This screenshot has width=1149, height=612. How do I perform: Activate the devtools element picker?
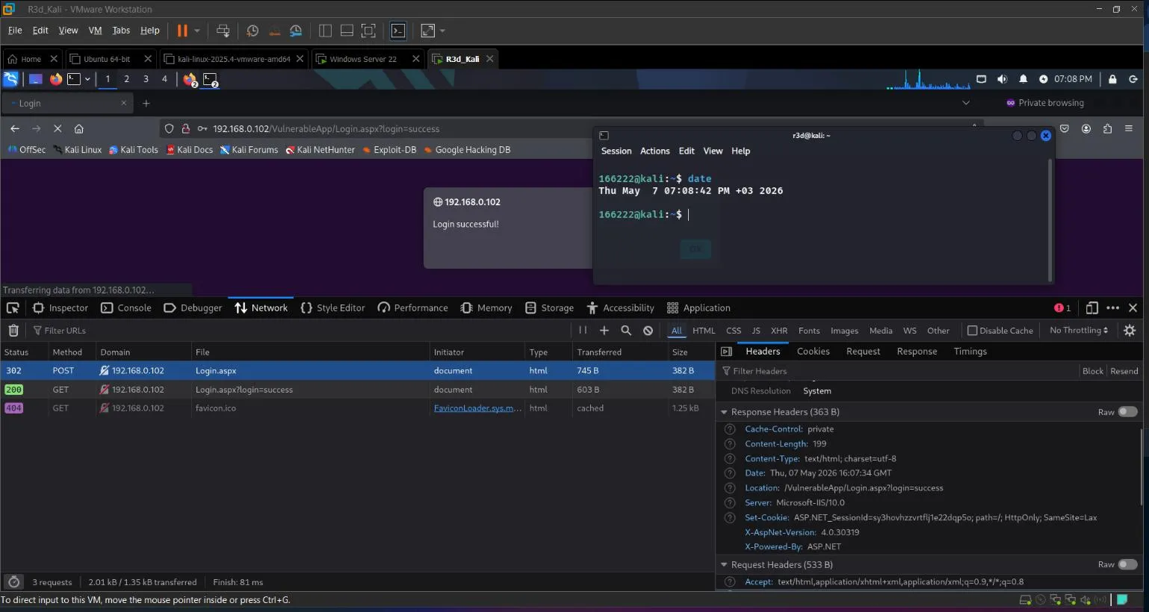(13, 307)
